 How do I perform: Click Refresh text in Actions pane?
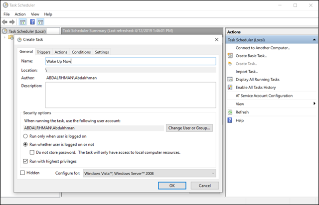tap(242, 112)
